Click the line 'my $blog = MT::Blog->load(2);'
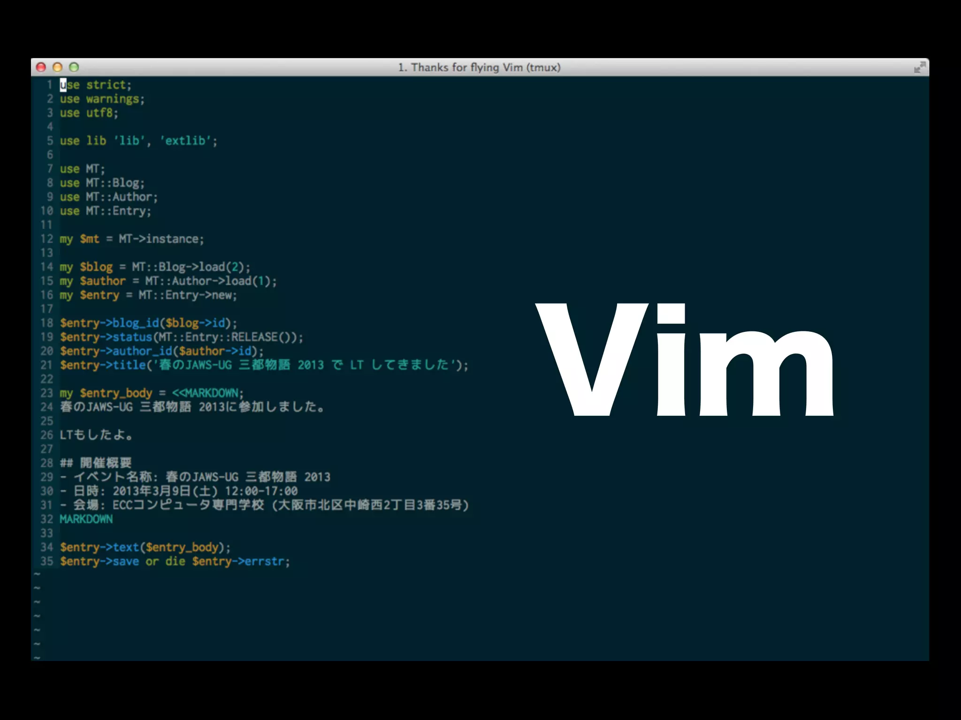Screen dimensions: 961x720 pyautogui.click(x=155, y=267)
